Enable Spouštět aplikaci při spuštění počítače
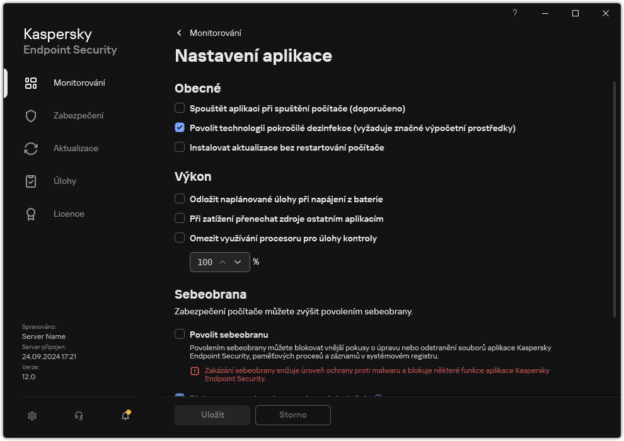624x441 pixels. pyautogui.click(x=179, y=108)
